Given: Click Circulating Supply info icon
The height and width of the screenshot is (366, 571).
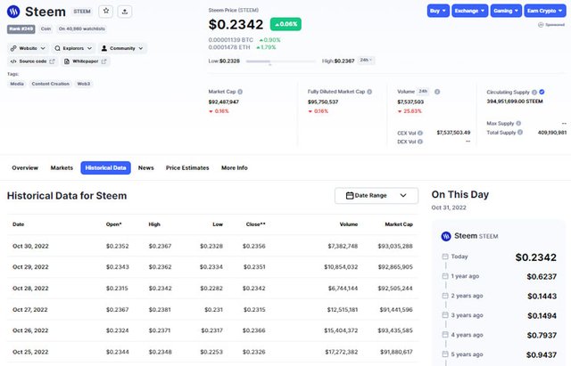Looking at the screenshot, I should (x=534, y=93).
